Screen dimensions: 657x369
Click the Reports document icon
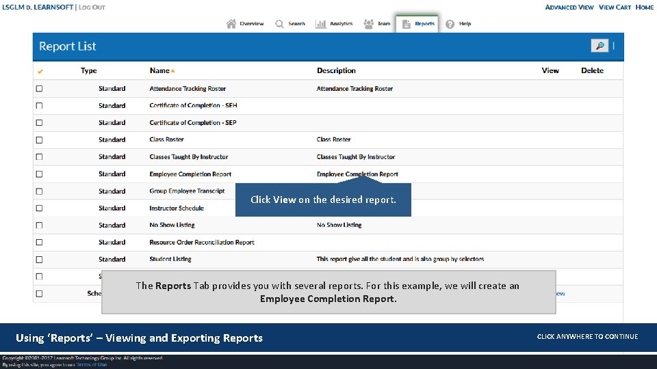click(x=406, y=24)
